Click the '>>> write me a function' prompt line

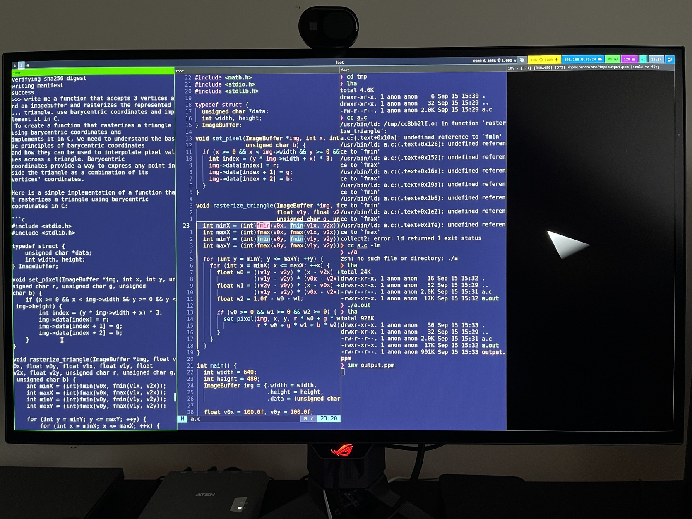tap(93, 99)
